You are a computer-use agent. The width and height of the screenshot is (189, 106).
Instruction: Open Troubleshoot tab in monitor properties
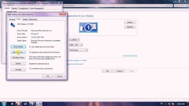coord(24,9)
